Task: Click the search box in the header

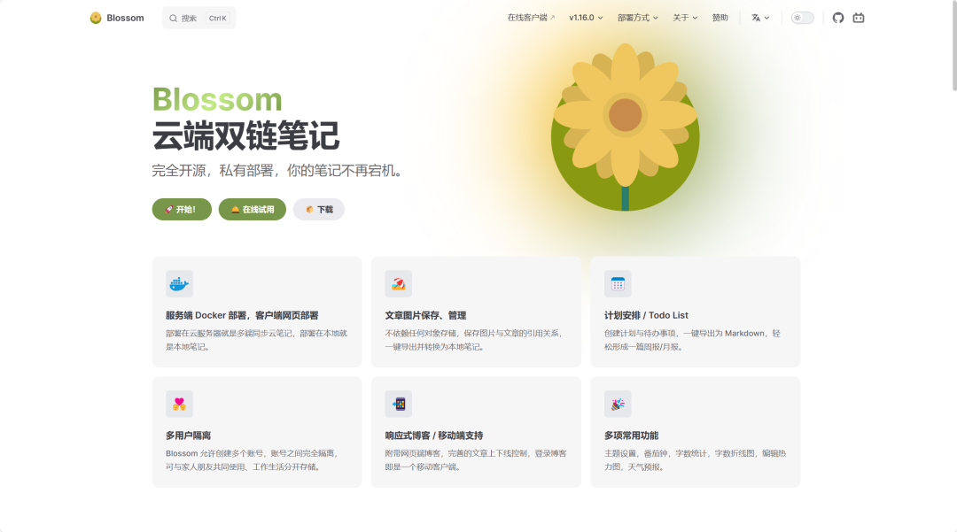Action: coord(198,17)
